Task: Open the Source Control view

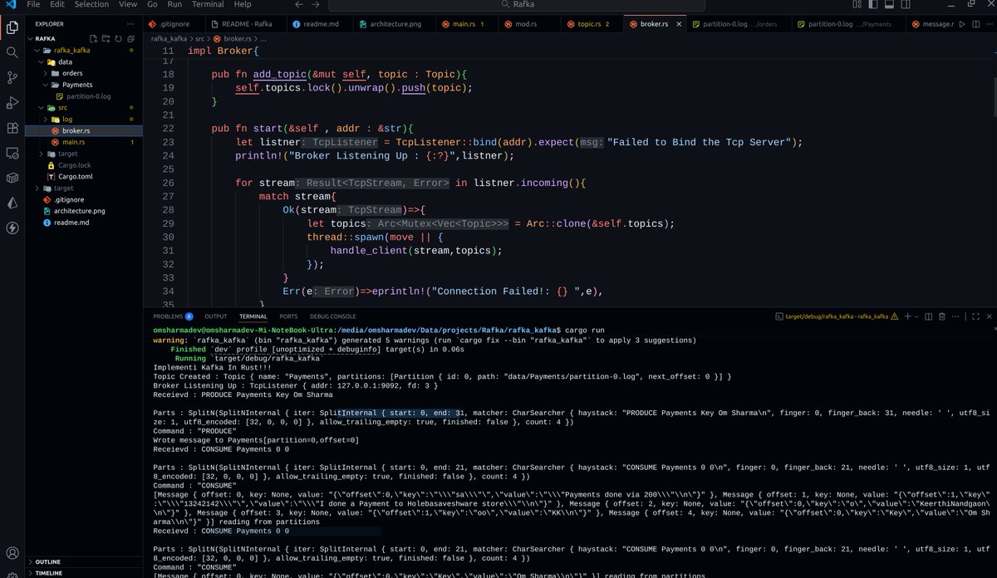Action: pos(12,77)
